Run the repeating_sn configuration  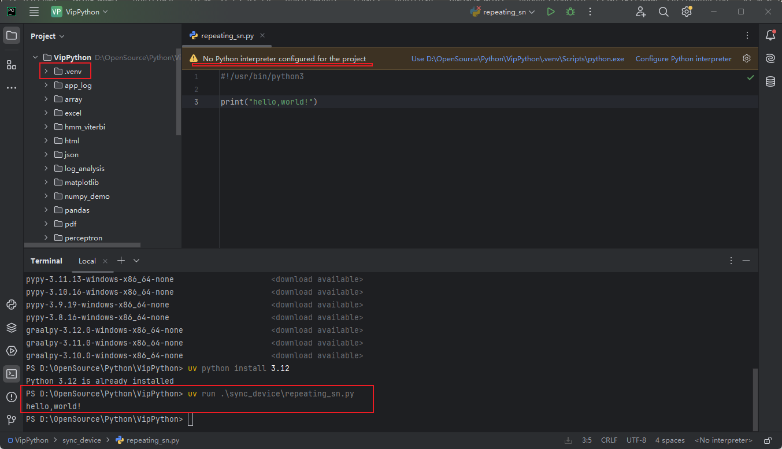click(551, 12)
